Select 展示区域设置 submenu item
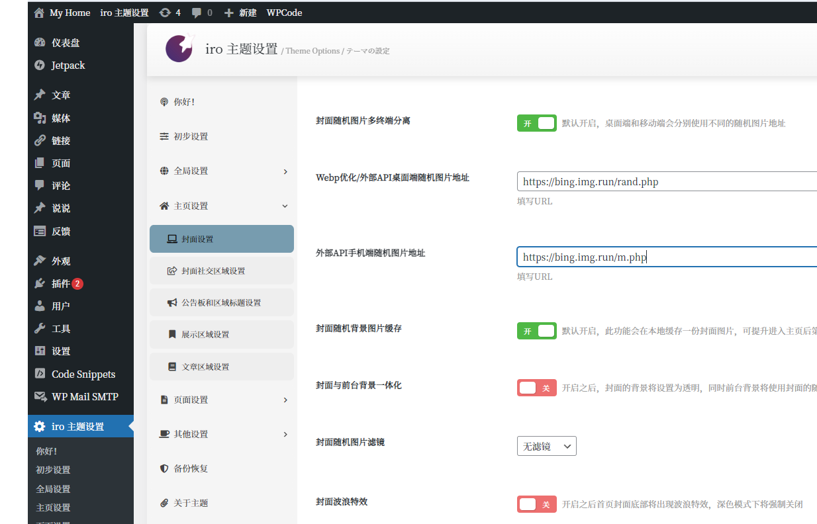This screenshot has height=524, width=817. tap(222, 335)
